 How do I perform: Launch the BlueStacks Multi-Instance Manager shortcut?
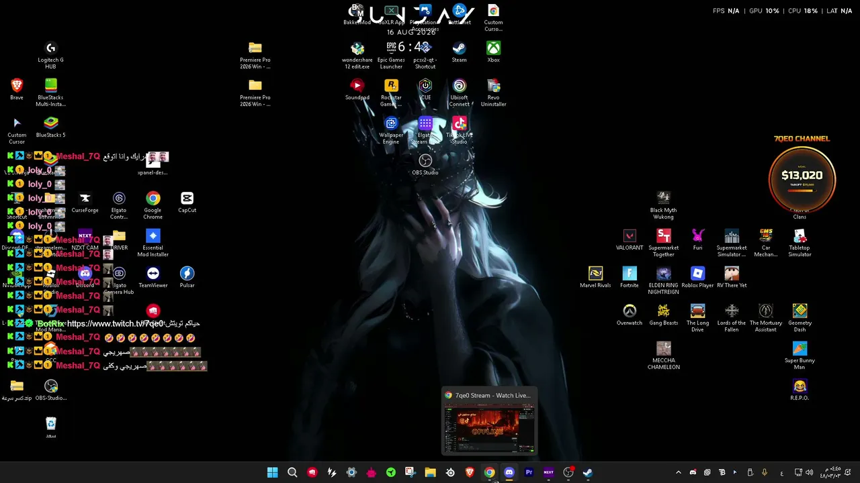click(x=50, y=93)
